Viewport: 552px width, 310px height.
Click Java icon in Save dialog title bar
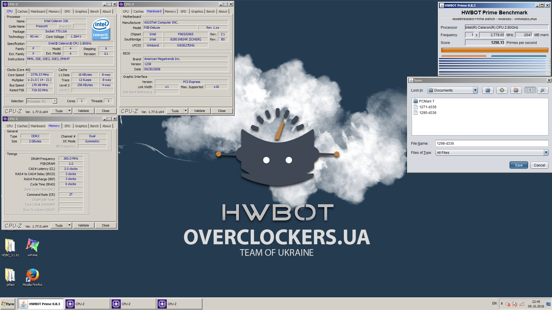(411, 80)
